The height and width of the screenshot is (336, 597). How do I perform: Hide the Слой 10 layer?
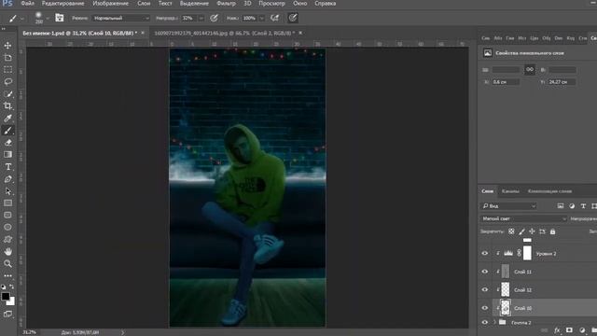pyautogui.click(x=485, y=308)
